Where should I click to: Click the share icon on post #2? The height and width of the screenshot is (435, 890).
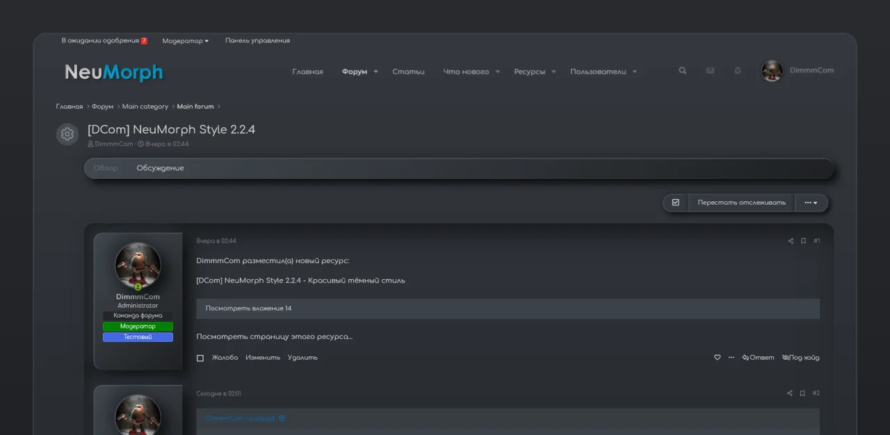coord(790,393)
